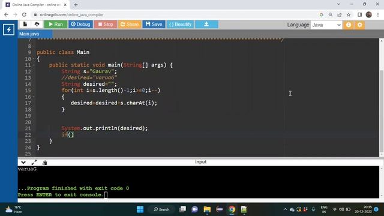Click the desired=desired+s.charAt(i) line

click(x=114, y=103)
